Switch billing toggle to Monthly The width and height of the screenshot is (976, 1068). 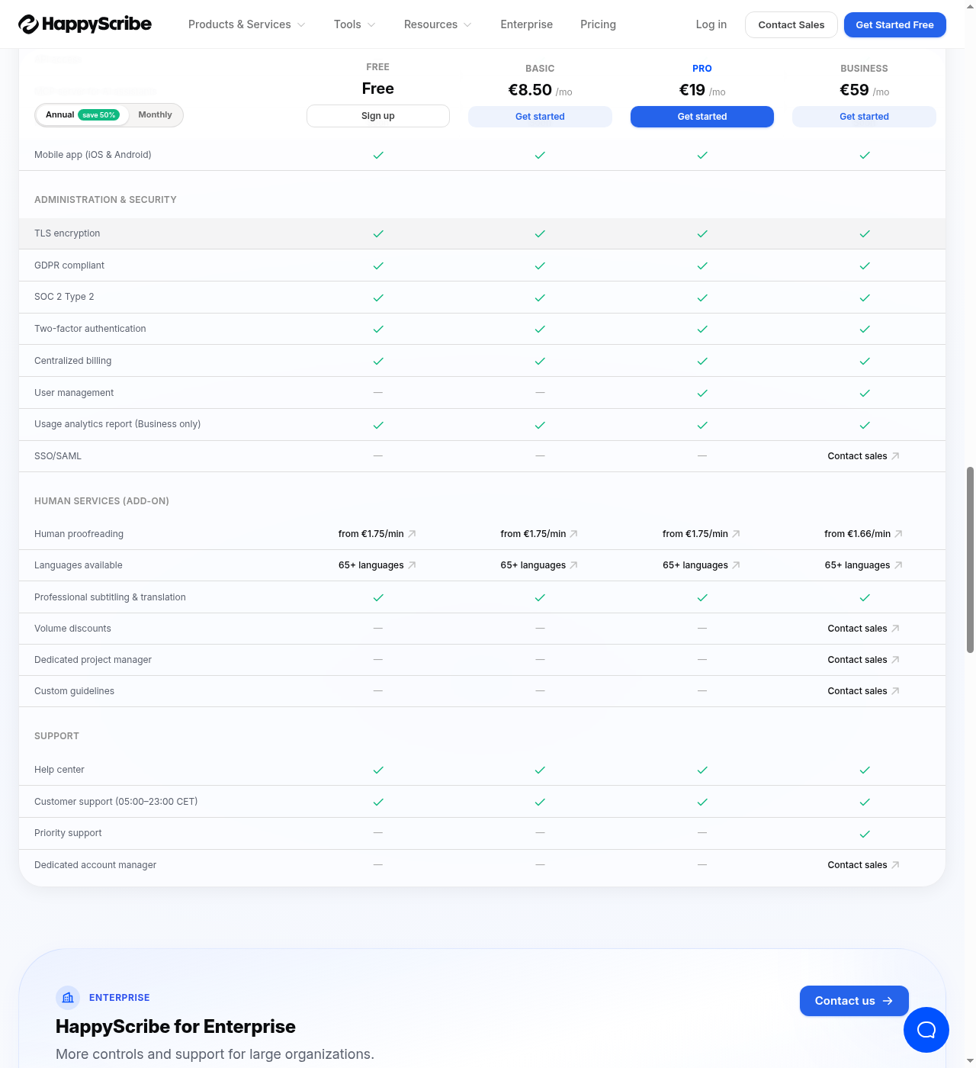point(155,115)
